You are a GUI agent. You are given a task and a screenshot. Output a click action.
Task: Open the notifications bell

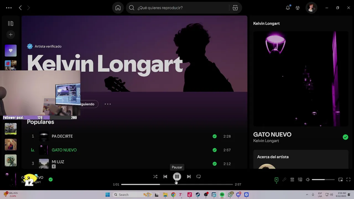pyautogui.click(x=288, y=8)
